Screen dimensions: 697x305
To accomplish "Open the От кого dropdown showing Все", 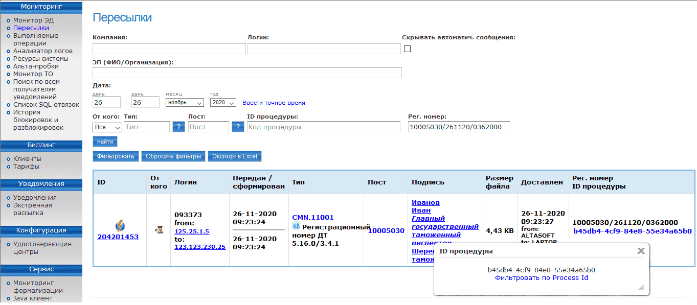I will [x=107, y=127].
